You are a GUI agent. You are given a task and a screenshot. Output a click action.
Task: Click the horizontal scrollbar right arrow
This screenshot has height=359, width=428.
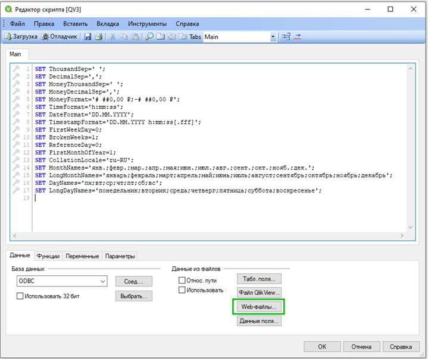(402, 236)
